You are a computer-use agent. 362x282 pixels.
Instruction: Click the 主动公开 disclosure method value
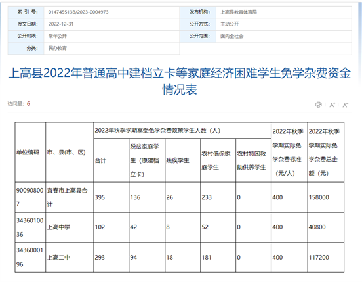pyautogui.click(x=230, y=24)
